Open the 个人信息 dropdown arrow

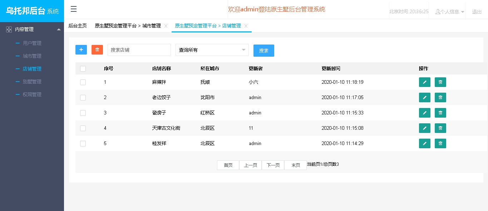click(463, 12)
